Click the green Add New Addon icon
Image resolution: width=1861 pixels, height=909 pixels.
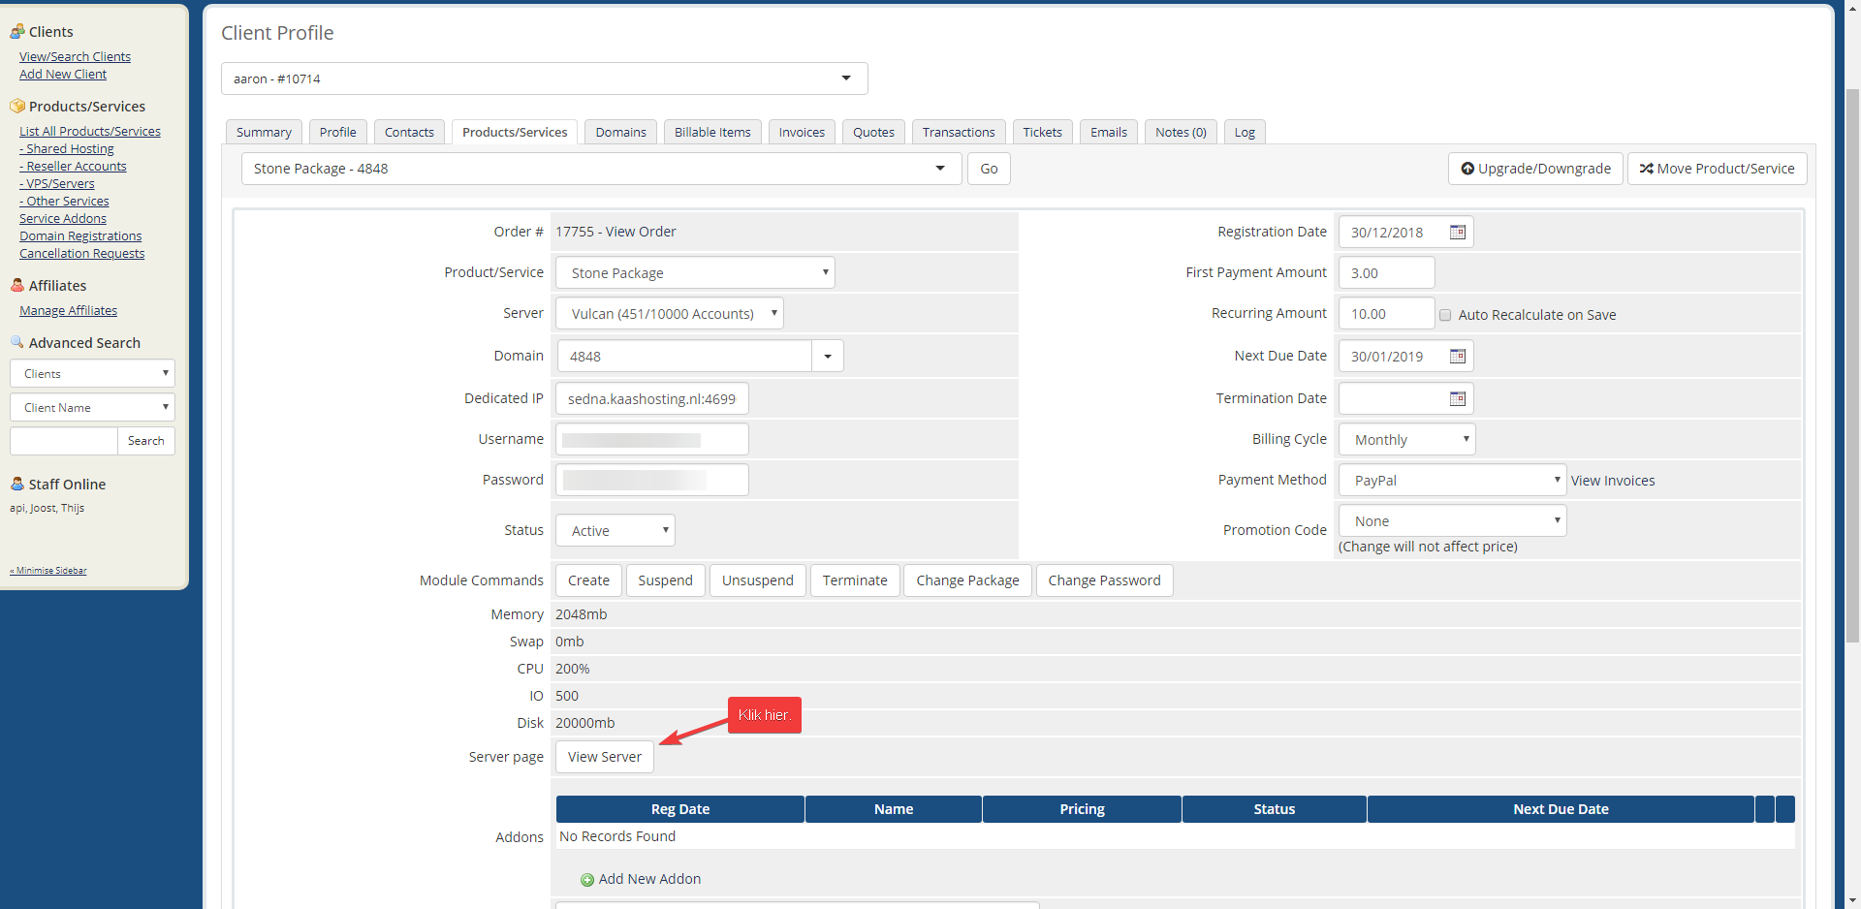[x=587, y=880]
